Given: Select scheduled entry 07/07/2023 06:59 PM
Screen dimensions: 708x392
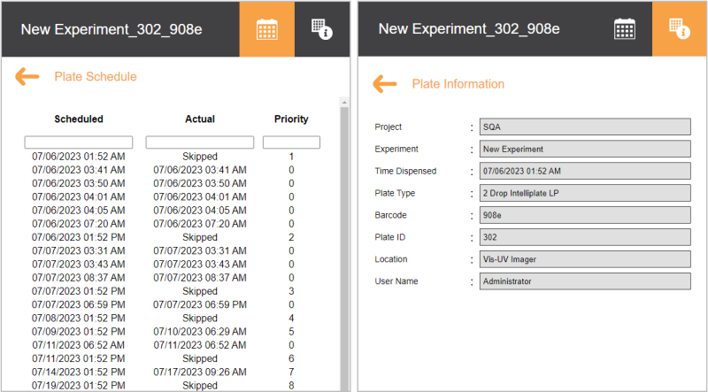Looking at the screenshot, I should click(x=79, y=304).
